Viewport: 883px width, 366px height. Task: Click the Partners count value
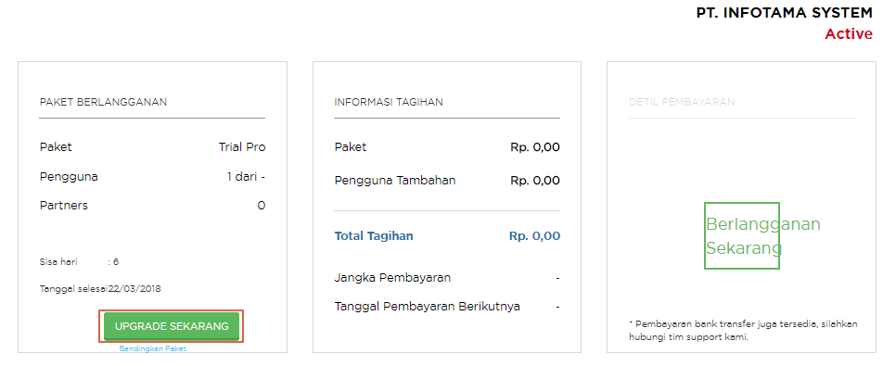262,206
